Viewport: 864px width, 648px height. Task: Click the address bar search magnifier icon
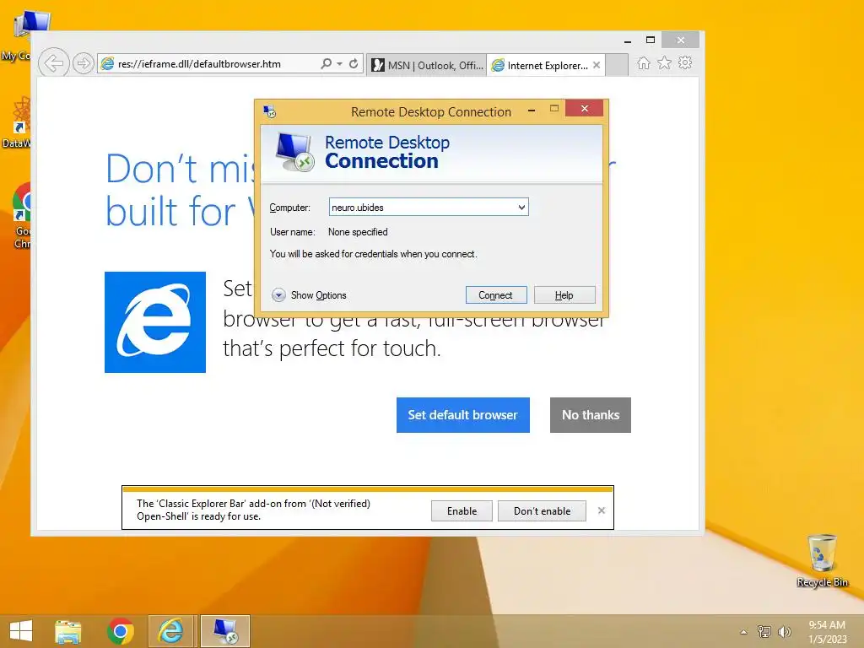pos(327,63)
